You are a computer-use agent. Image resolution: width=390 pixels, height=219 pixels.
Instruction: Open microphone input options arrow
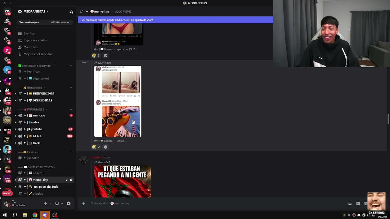51,203
